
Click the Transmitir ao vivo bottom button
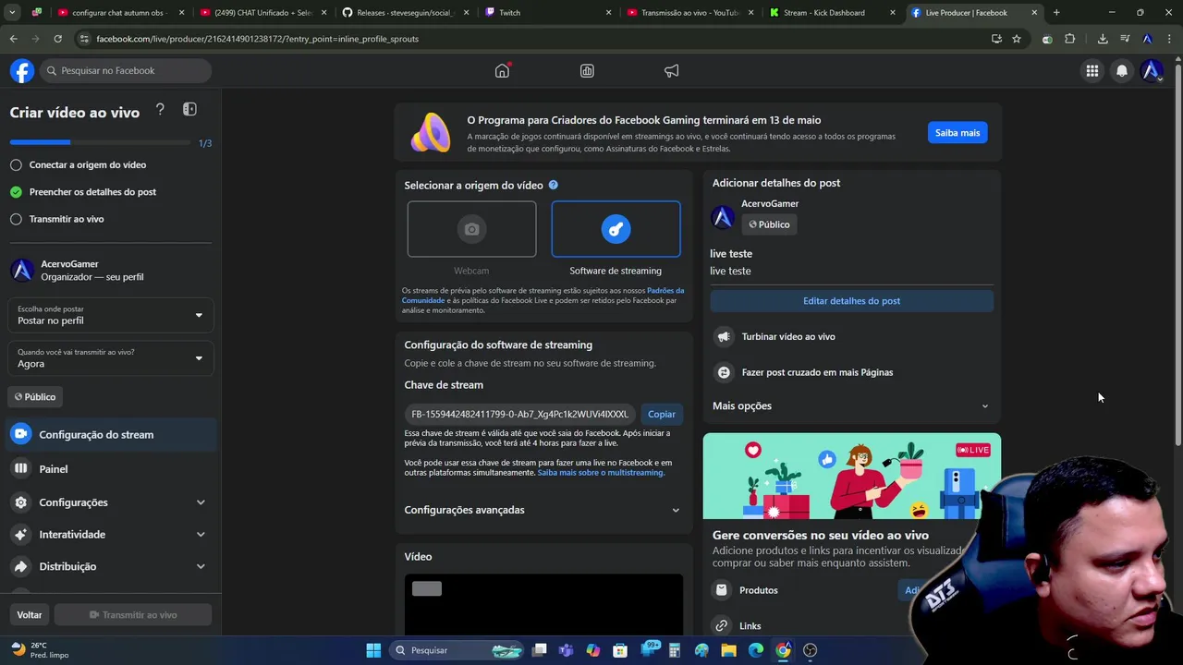133,615
